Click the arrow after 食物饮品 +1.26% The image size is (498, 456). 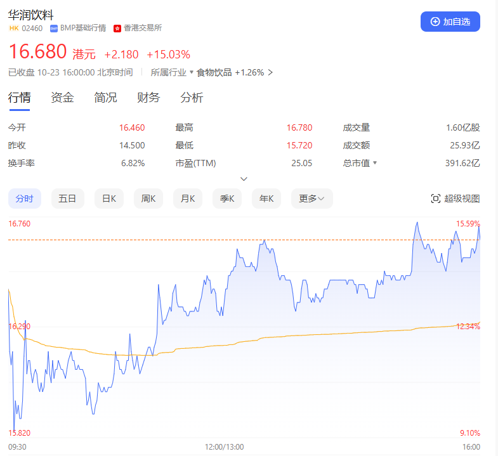pyautogui.click(x=270, y=72)
